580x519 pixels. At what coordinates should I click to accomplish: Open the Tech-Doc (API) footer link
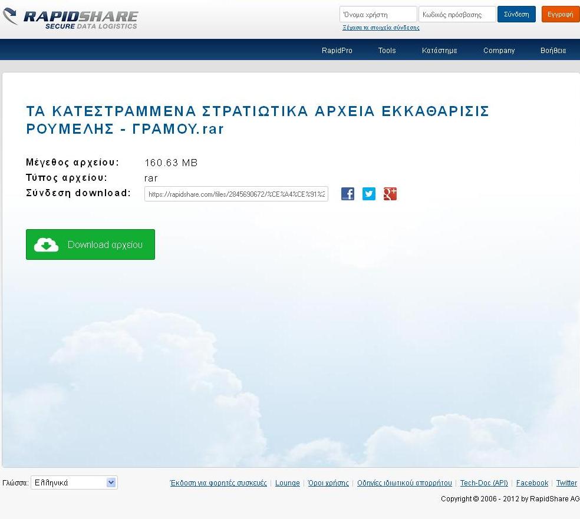pyautogui.click(x=484, y=483)
